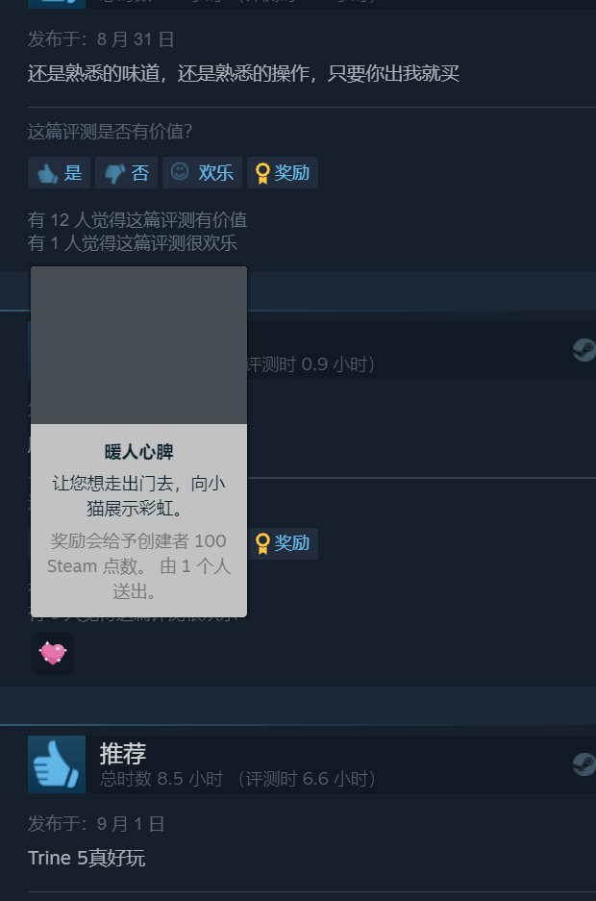The height and width of the screenshot is (901, 596).
Task: Give 奖励 award to the 8 月 31 日 review
Action: pos(283,172)
